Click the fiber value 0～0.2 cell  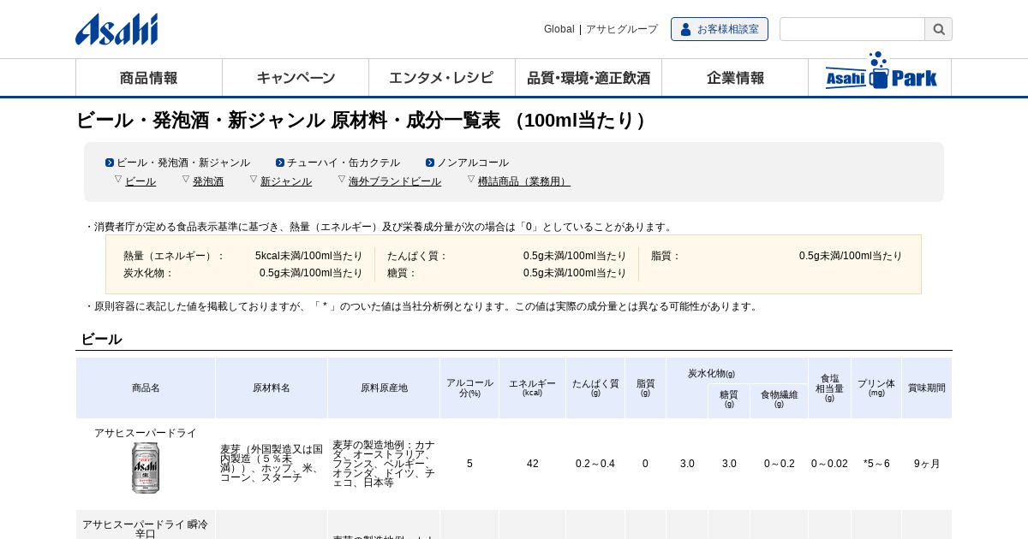point(780,464)
